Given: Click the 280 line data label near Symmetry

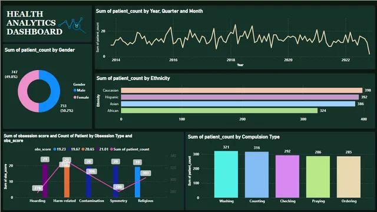Looking at the screenshot, I should coord(118,187).
